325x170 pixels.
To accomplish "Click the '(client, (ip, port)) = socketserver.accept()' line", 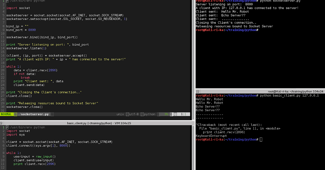I will coord(46,56).
